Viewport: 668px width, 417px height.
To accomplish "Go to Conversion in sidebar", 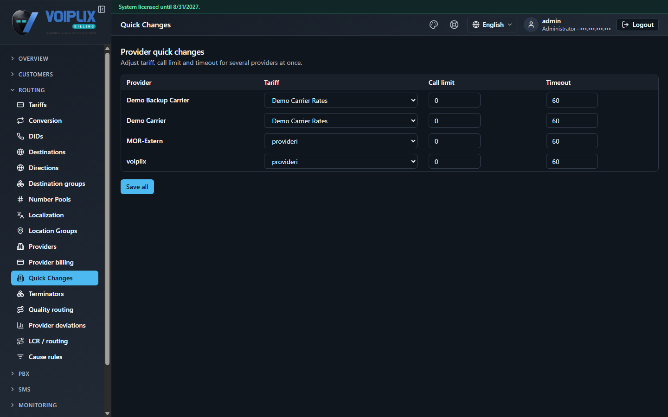I will click(x=55, y=120).
